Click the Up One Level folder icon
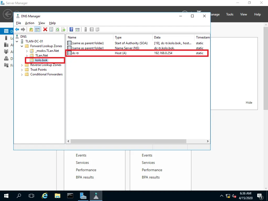Viewport: 268px width, 201px height. coord(31,30)
